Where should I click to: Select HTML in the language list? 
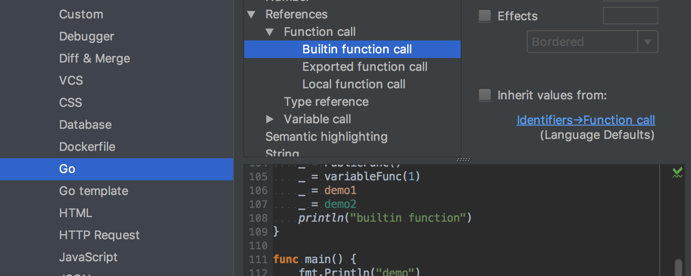point(76,213)
